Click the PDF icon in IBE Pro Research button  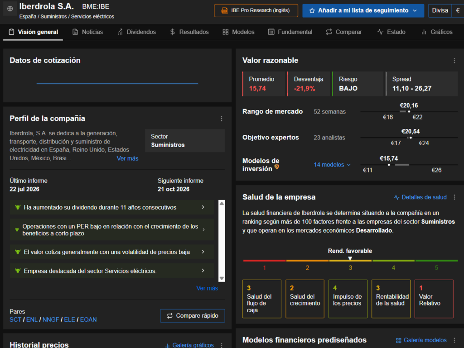point(225,11)
